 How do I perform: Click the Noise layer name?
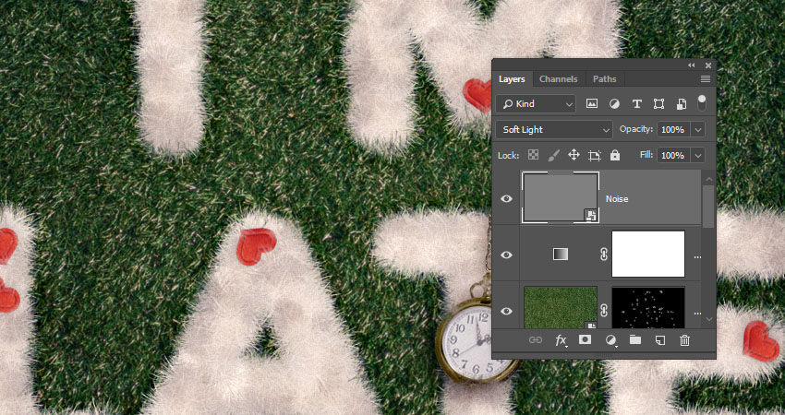(x=617, y=198)
